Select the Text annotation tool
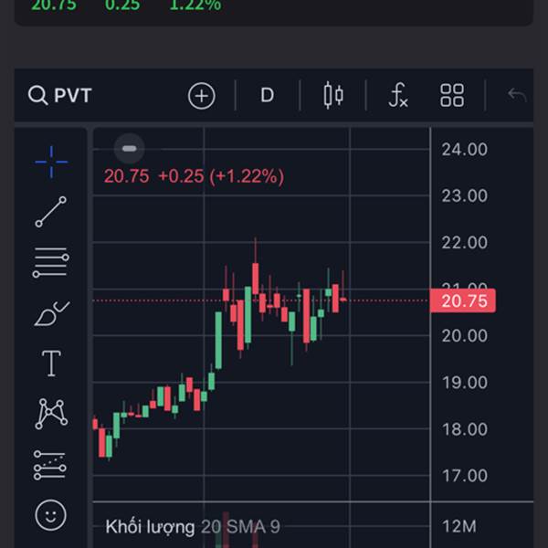The width and height of the screenshot is (548, 548). pyautogui.click(x=51, y=364)
